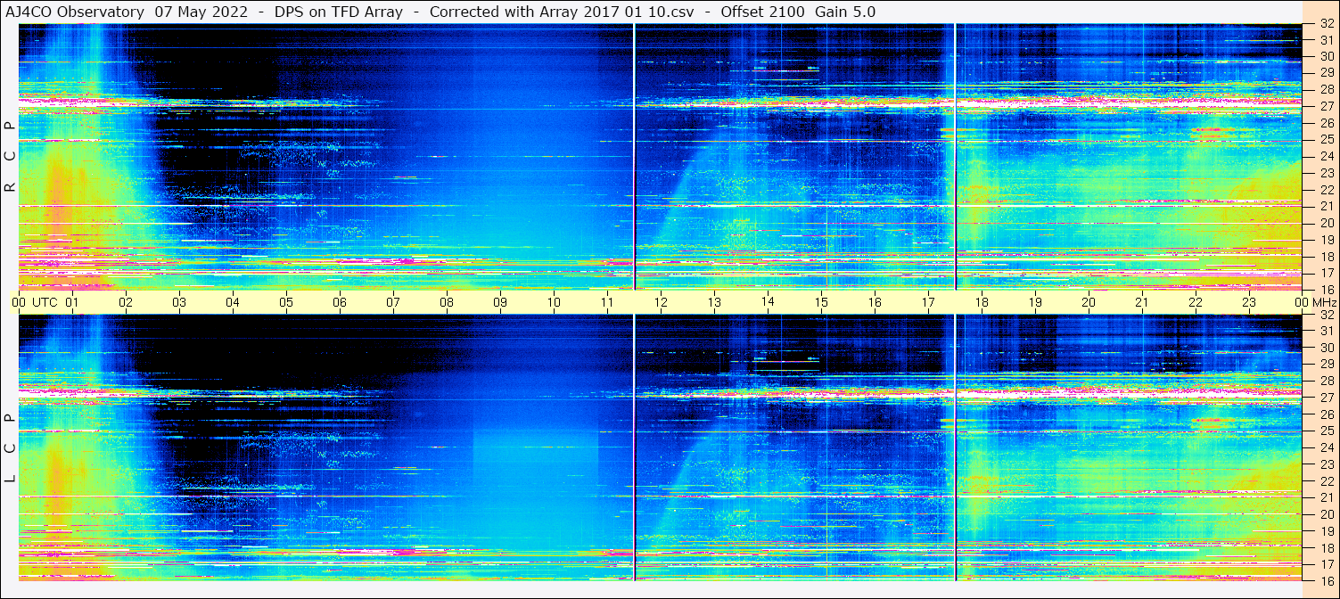The image size is (1340, 599).
Task: Click 17 MHz label on LCP frequency scale
Action: [1326, 563]
